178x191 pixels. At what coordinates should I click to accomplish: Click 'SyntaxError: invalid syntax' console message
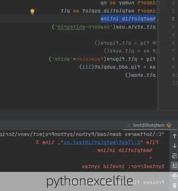(x=123, y=166)
